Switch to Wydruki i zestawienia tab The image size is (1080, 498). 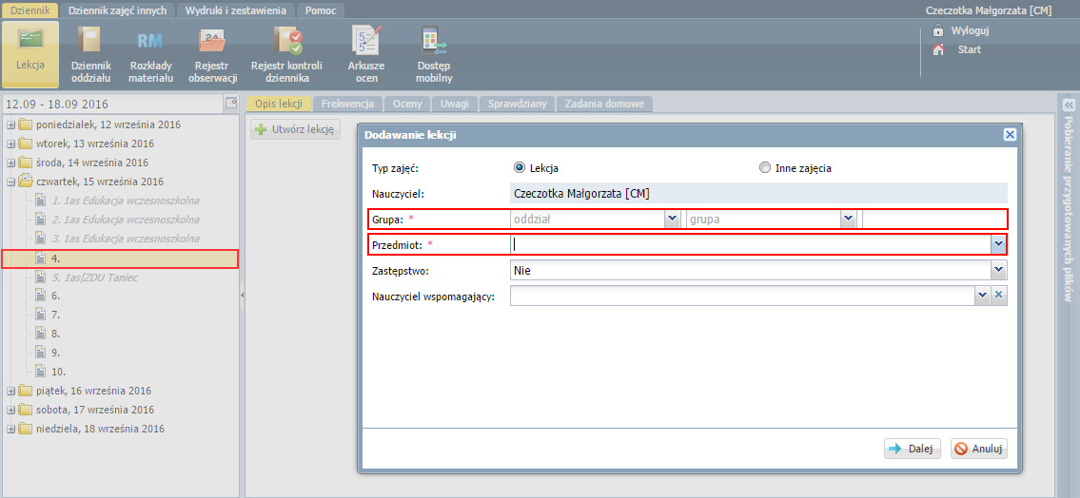(236, 10)
